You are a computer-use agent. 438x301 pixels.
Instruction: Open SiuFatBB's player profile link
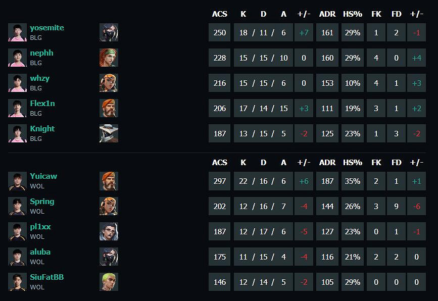pyautogui.click(x=47, y=277)
